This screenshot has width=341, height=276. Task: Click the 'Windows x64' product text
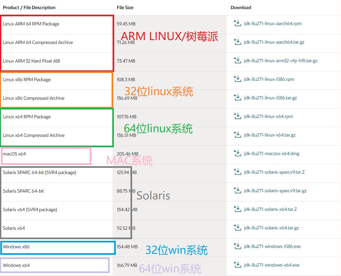coord(16,265)
